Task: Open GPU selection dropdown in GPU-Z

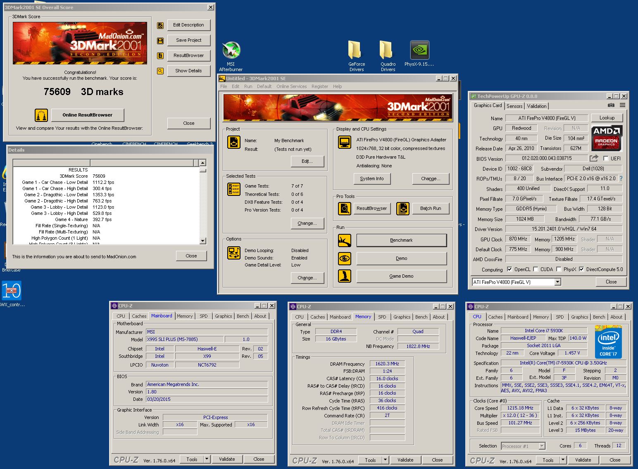Action: (557, 282)
